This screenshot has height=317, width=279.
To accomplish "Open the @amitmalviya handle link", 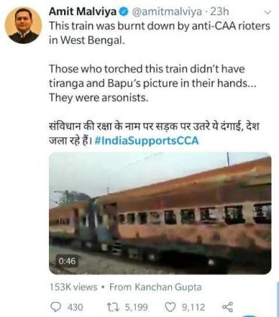I will (x=167, y=12).
